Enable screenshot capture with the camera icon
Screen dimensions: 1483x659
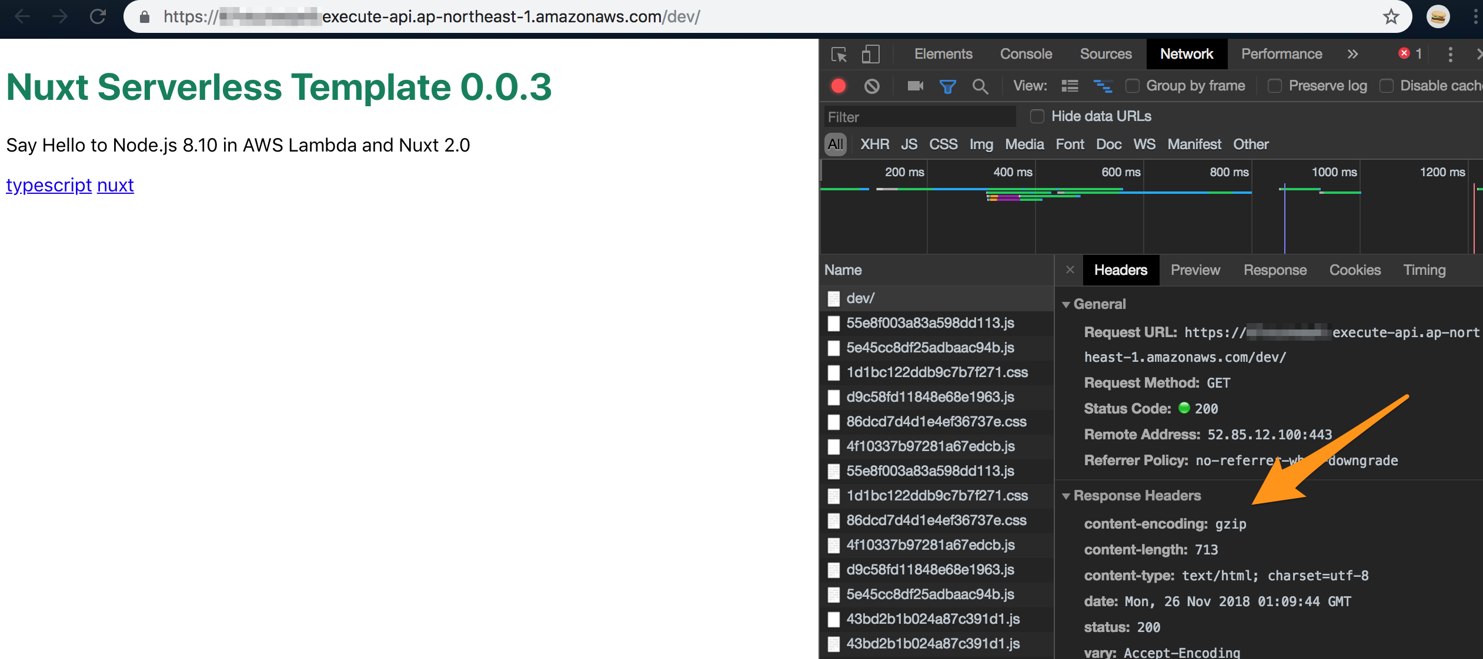click(x=914, y=86)
